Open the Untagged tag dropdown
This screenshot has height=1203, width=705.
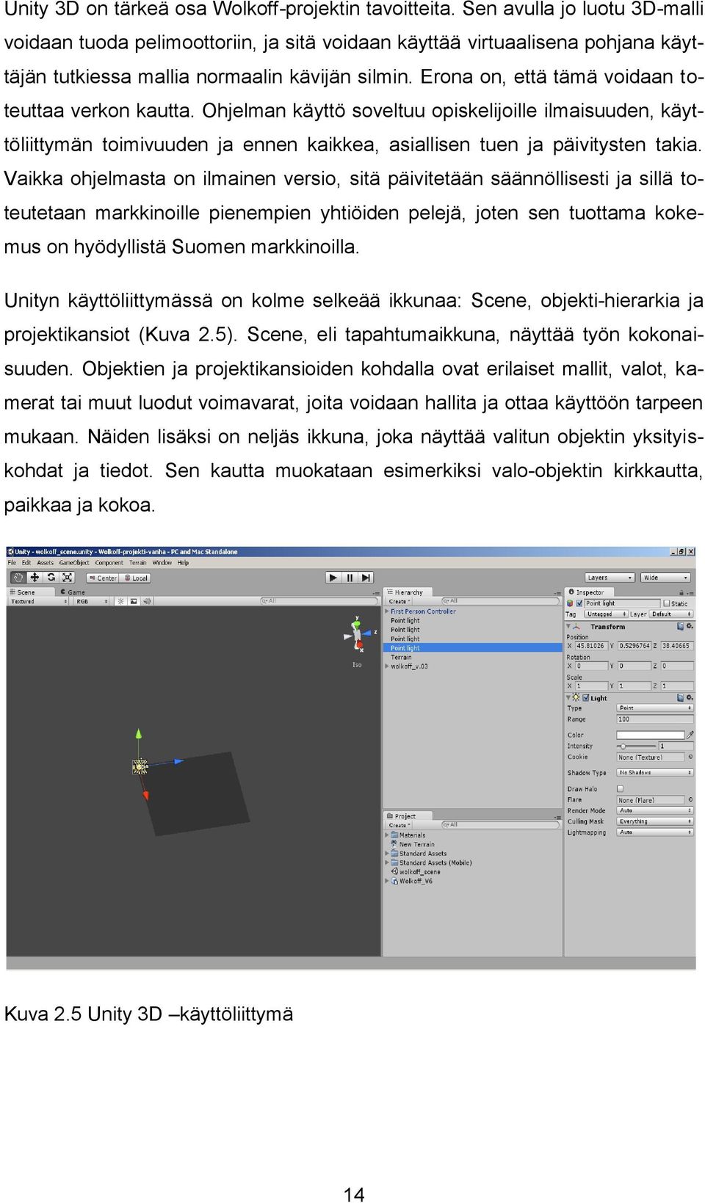[606, 614]
